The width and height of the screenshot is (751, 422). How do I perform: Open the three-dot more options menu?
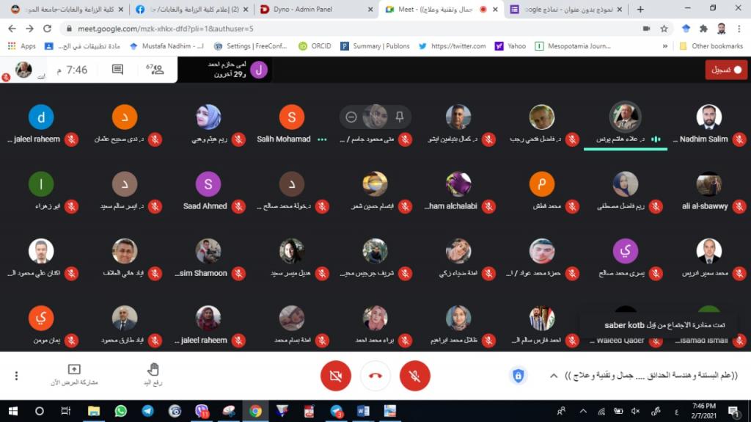[x=16, y=376]
